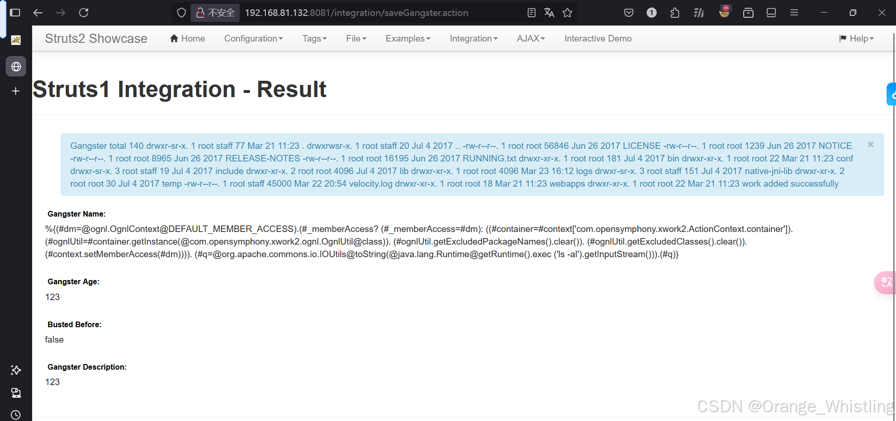The width and height of the screenshot is (896, 421).
Task: Expand the AJAX dropdown menu
Action: (x=531, y=39)
